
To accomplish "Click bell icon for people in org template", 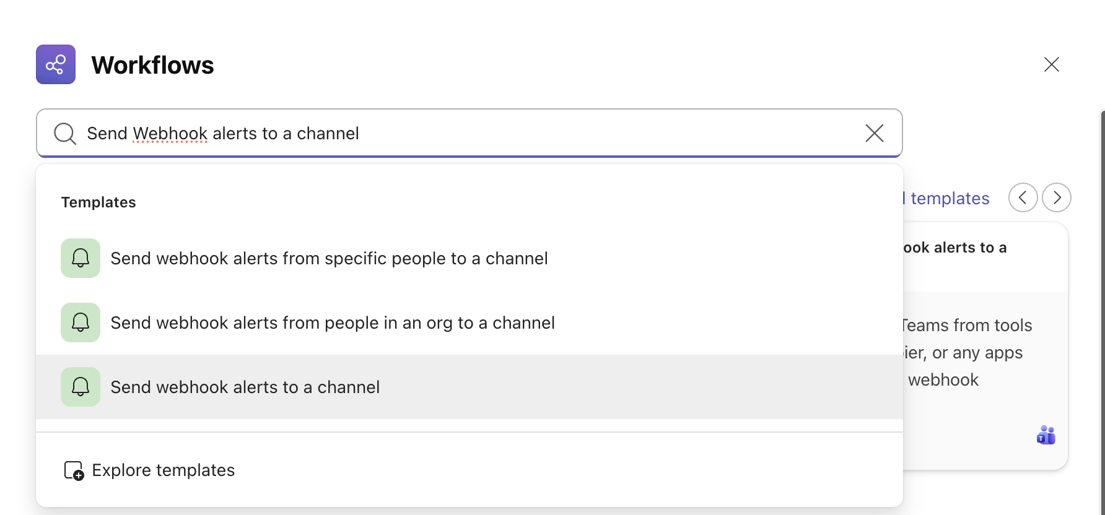I will pyautogui.click(x=81, y=322).
